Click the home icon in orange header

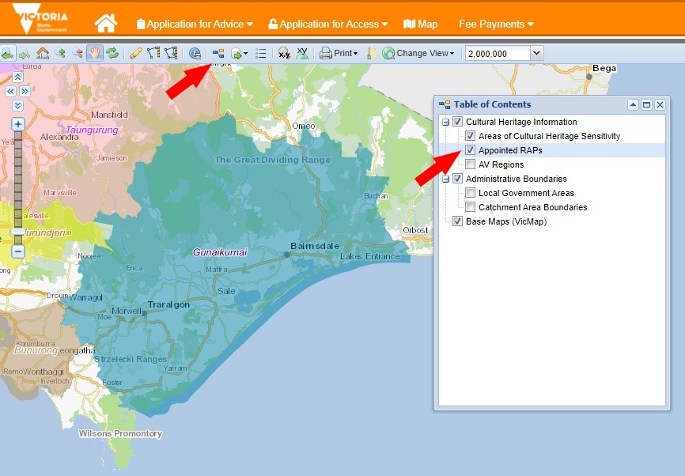106,24
